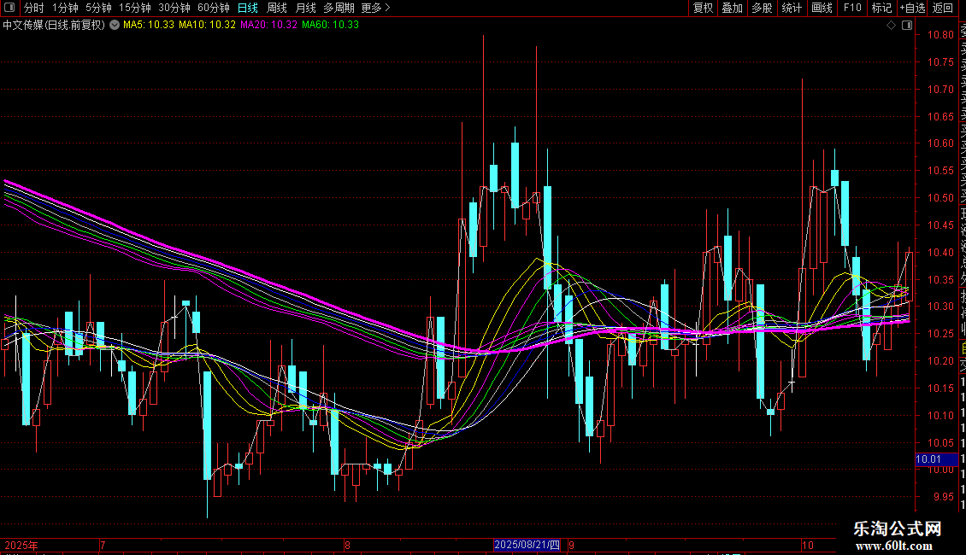Open the 画线 drawing tools
This screenshot has height=555, width=966.
822,8
